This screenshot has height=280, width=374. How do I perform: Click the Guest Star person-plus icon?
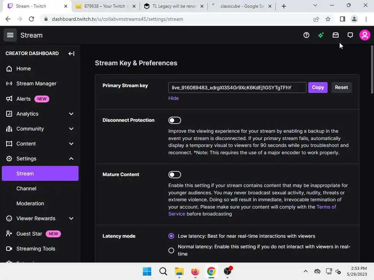(9, 234)
